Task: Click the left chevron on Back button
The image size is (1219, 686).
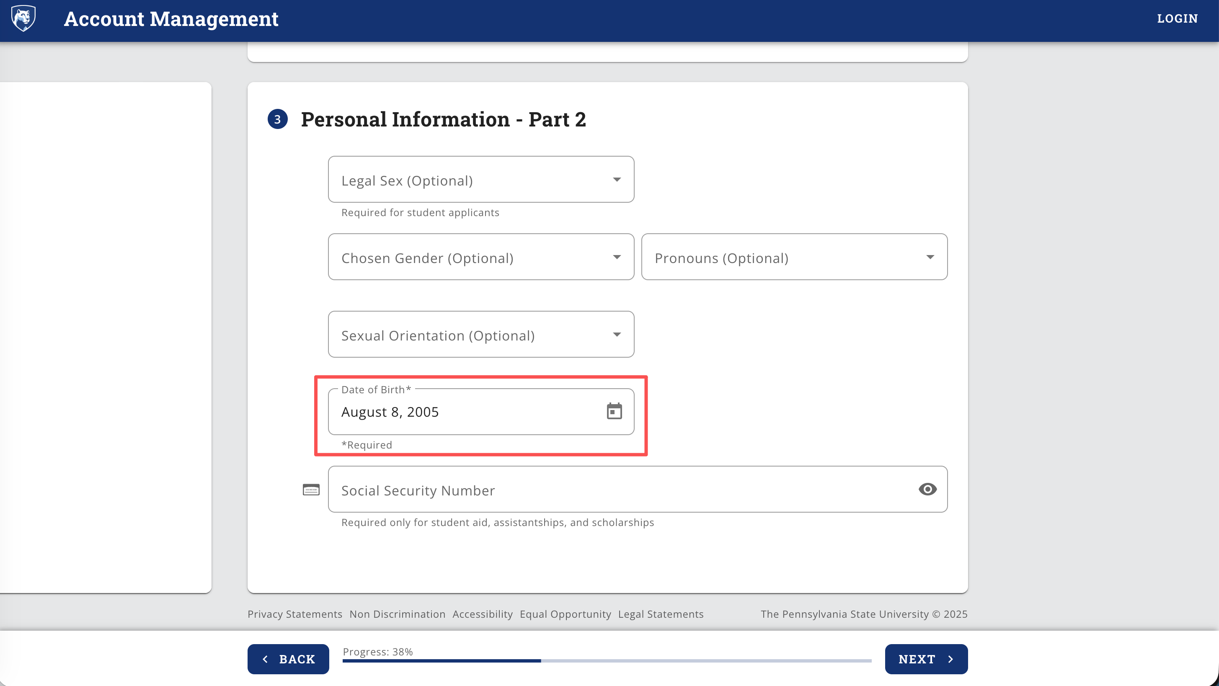Action: 266,659
